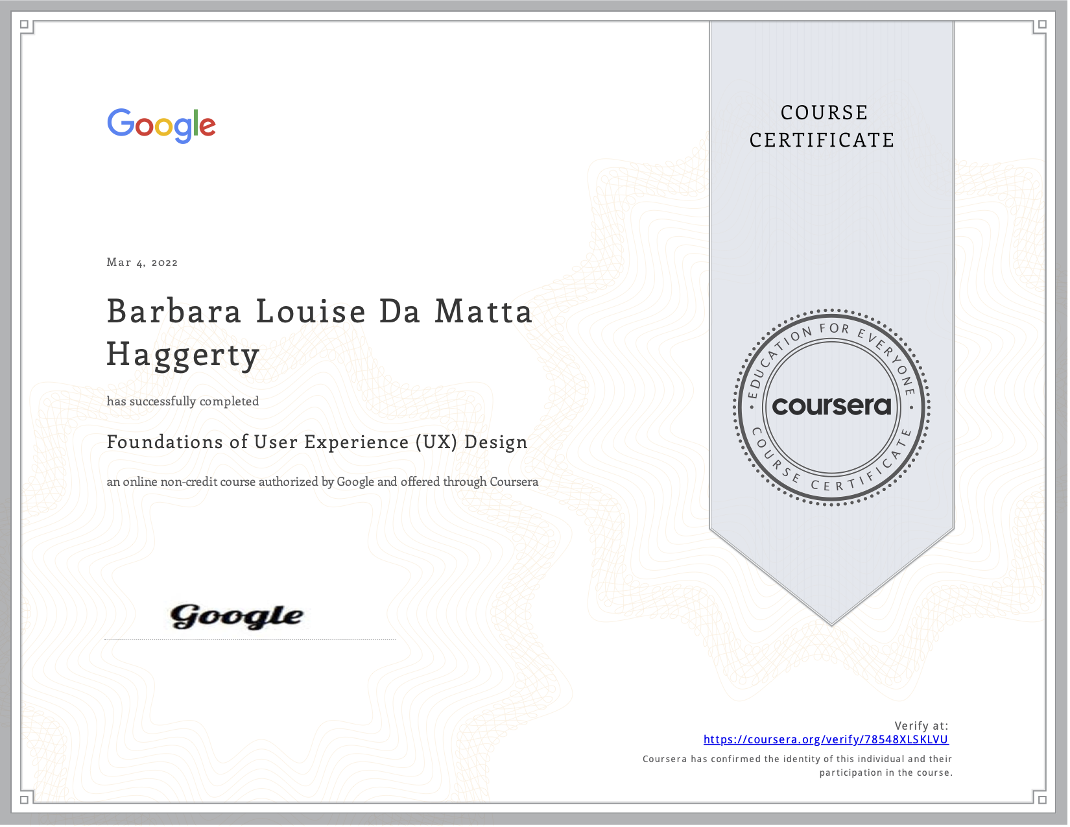Click the Mar 4, 2022 date text

142,262
